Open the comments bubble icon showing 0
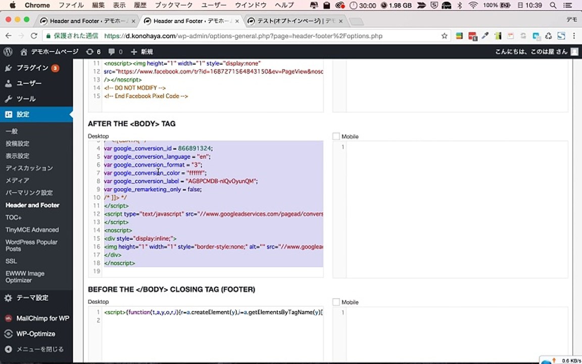The height and width of the screenshot is (364, 582). coord(115,52)
